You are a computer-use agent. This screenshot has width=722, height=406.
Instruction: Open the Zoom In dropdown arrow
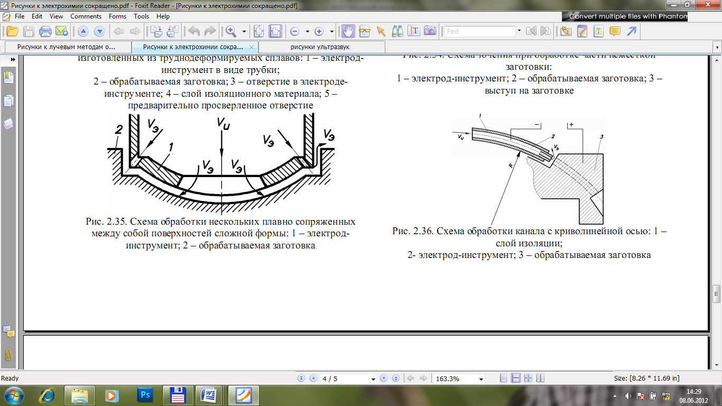pos(331,31)
